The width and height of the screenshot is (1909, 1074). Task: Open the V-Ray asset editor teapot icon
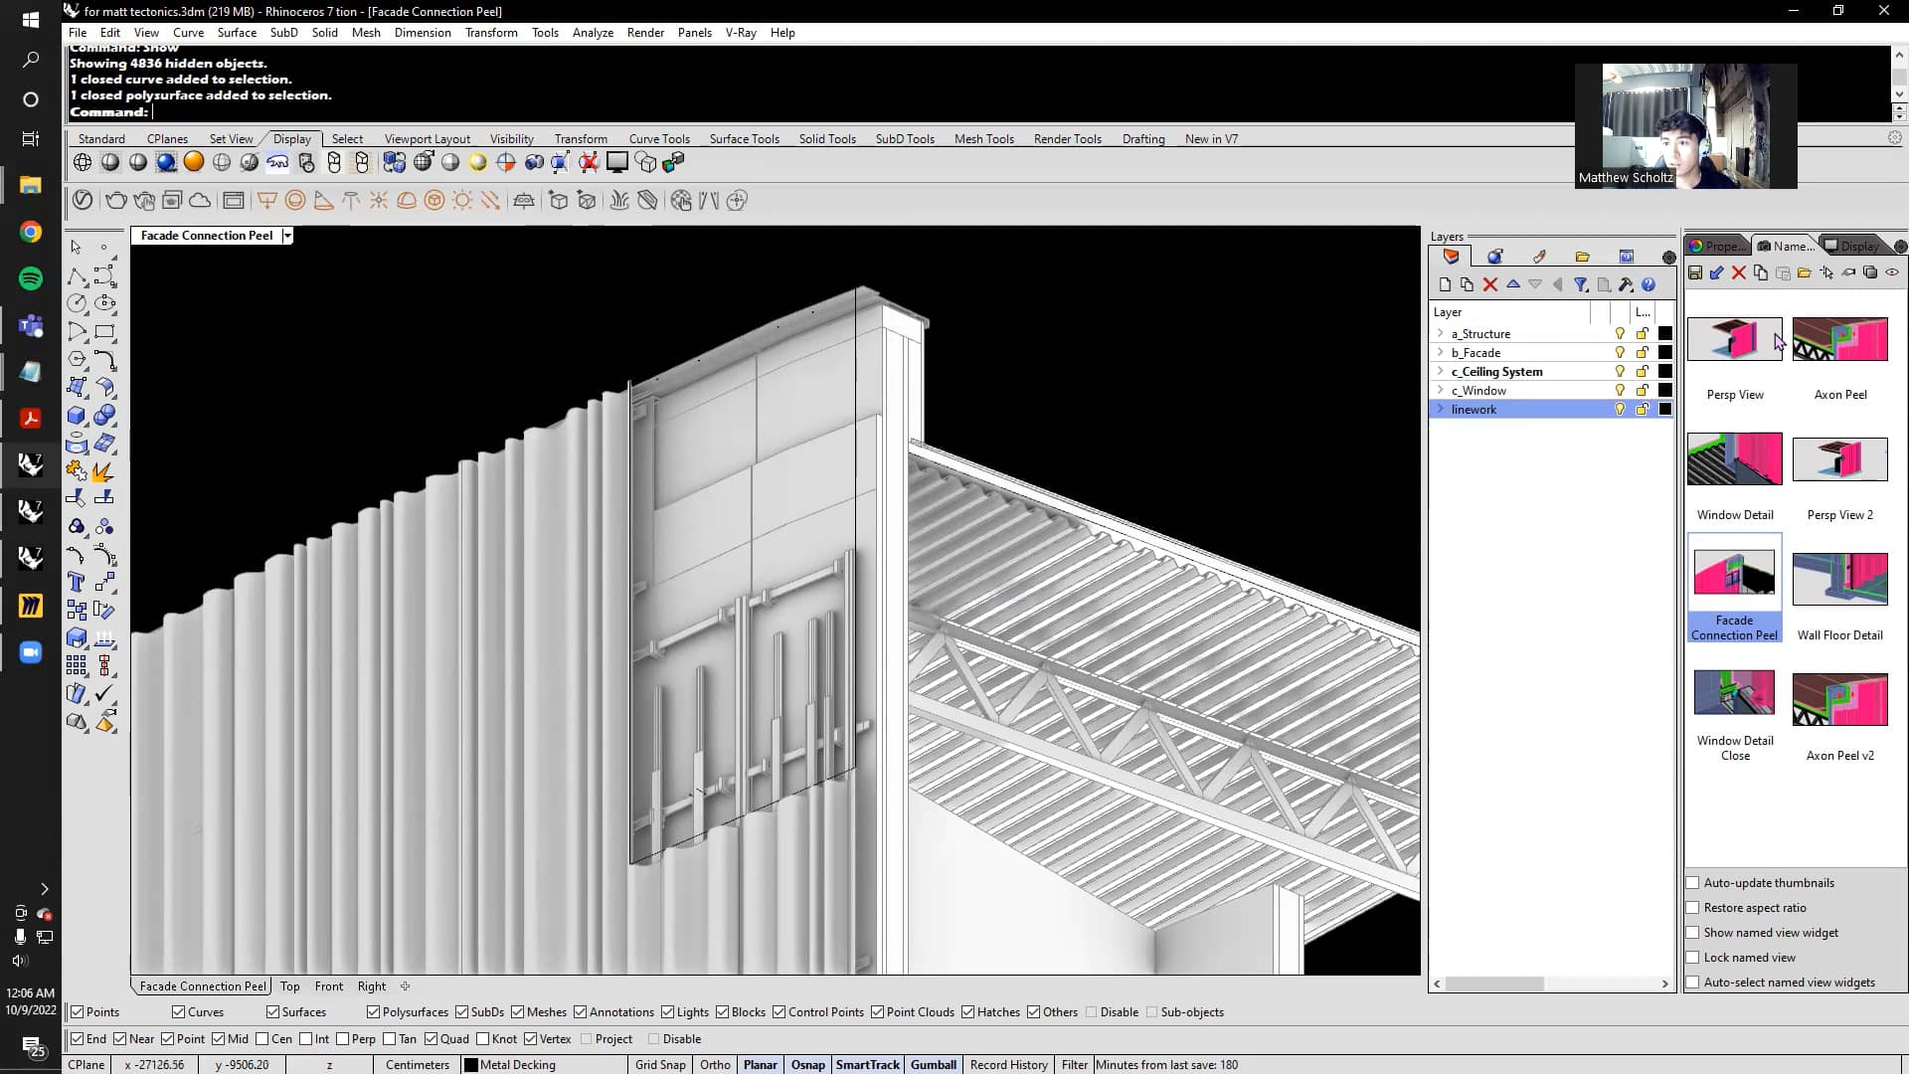coord(115,200)
